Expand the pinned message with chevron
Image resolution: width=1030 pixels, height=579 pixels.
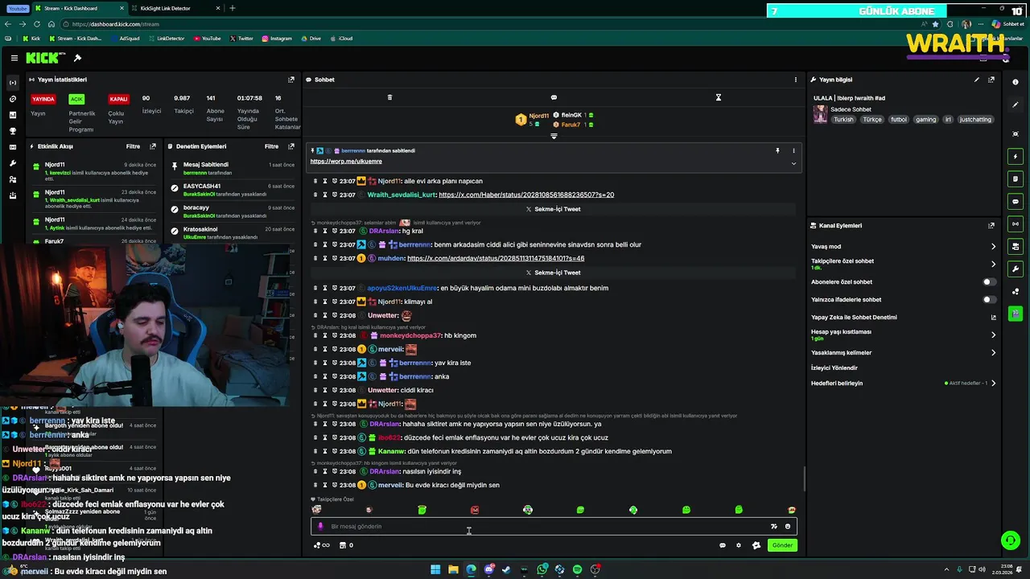[793, 163]
